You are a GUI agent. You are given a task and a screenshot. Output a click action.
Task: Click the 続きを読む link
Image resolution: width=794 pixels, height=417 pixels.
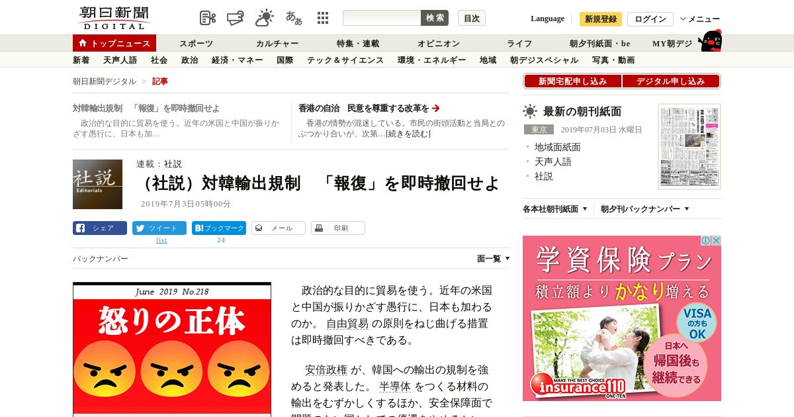408,134
